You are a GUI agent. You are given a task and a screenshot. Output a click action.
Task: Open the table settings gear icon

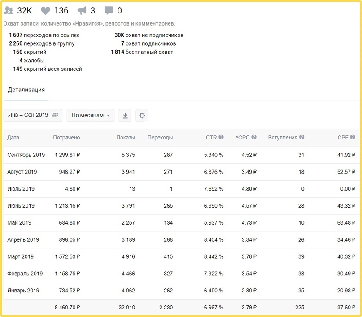click(x=142, y=115)
